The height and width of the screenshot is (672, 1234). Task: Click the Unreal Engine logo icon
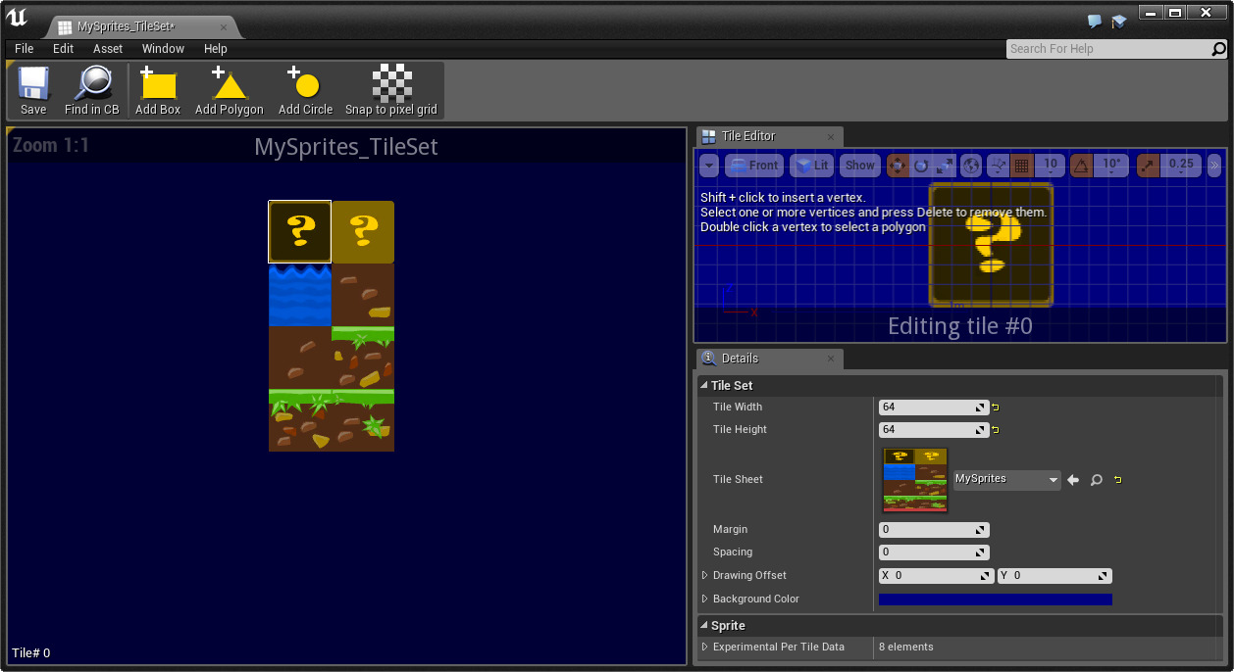[17, 18]
